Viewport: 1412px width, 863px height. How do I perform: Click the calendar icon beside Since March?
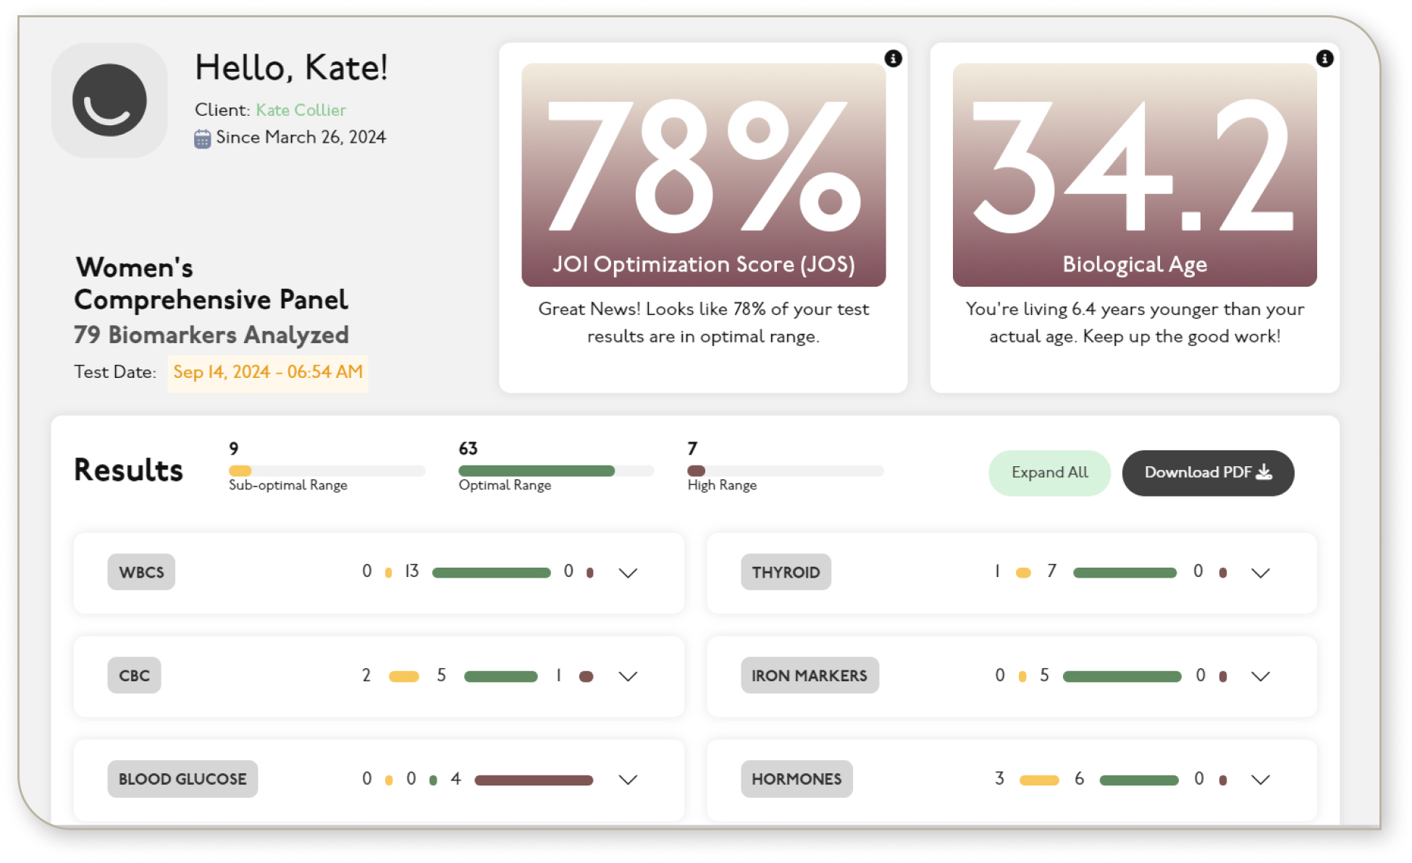point(203,138)
